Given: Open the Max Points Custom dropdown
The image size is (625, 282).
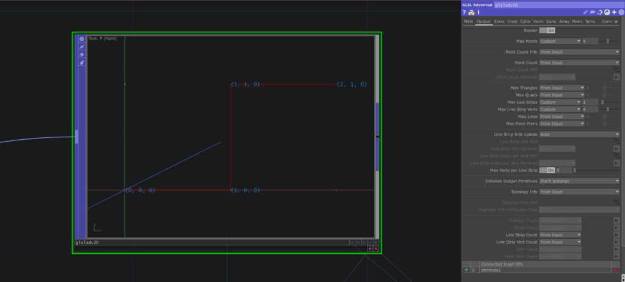Looking at the screenshot, I should [560, 41].
